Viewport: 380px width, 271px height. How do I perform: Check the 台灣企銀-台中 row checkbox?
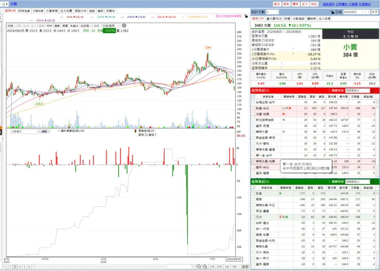[x=253, y=102]
